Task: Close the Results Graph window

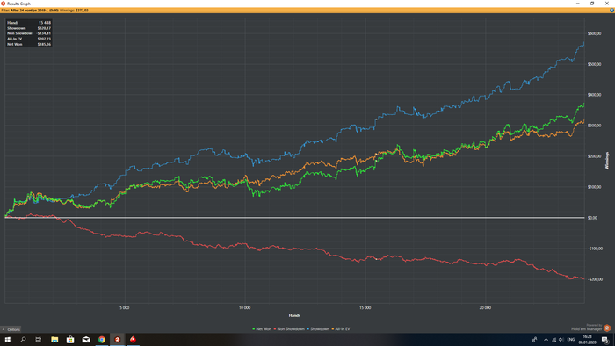Action: point(607,4)
